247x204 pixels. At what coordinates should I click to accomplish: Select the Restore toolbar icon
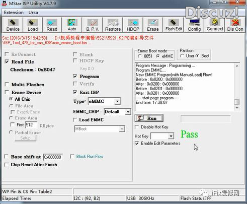[113, 25]
